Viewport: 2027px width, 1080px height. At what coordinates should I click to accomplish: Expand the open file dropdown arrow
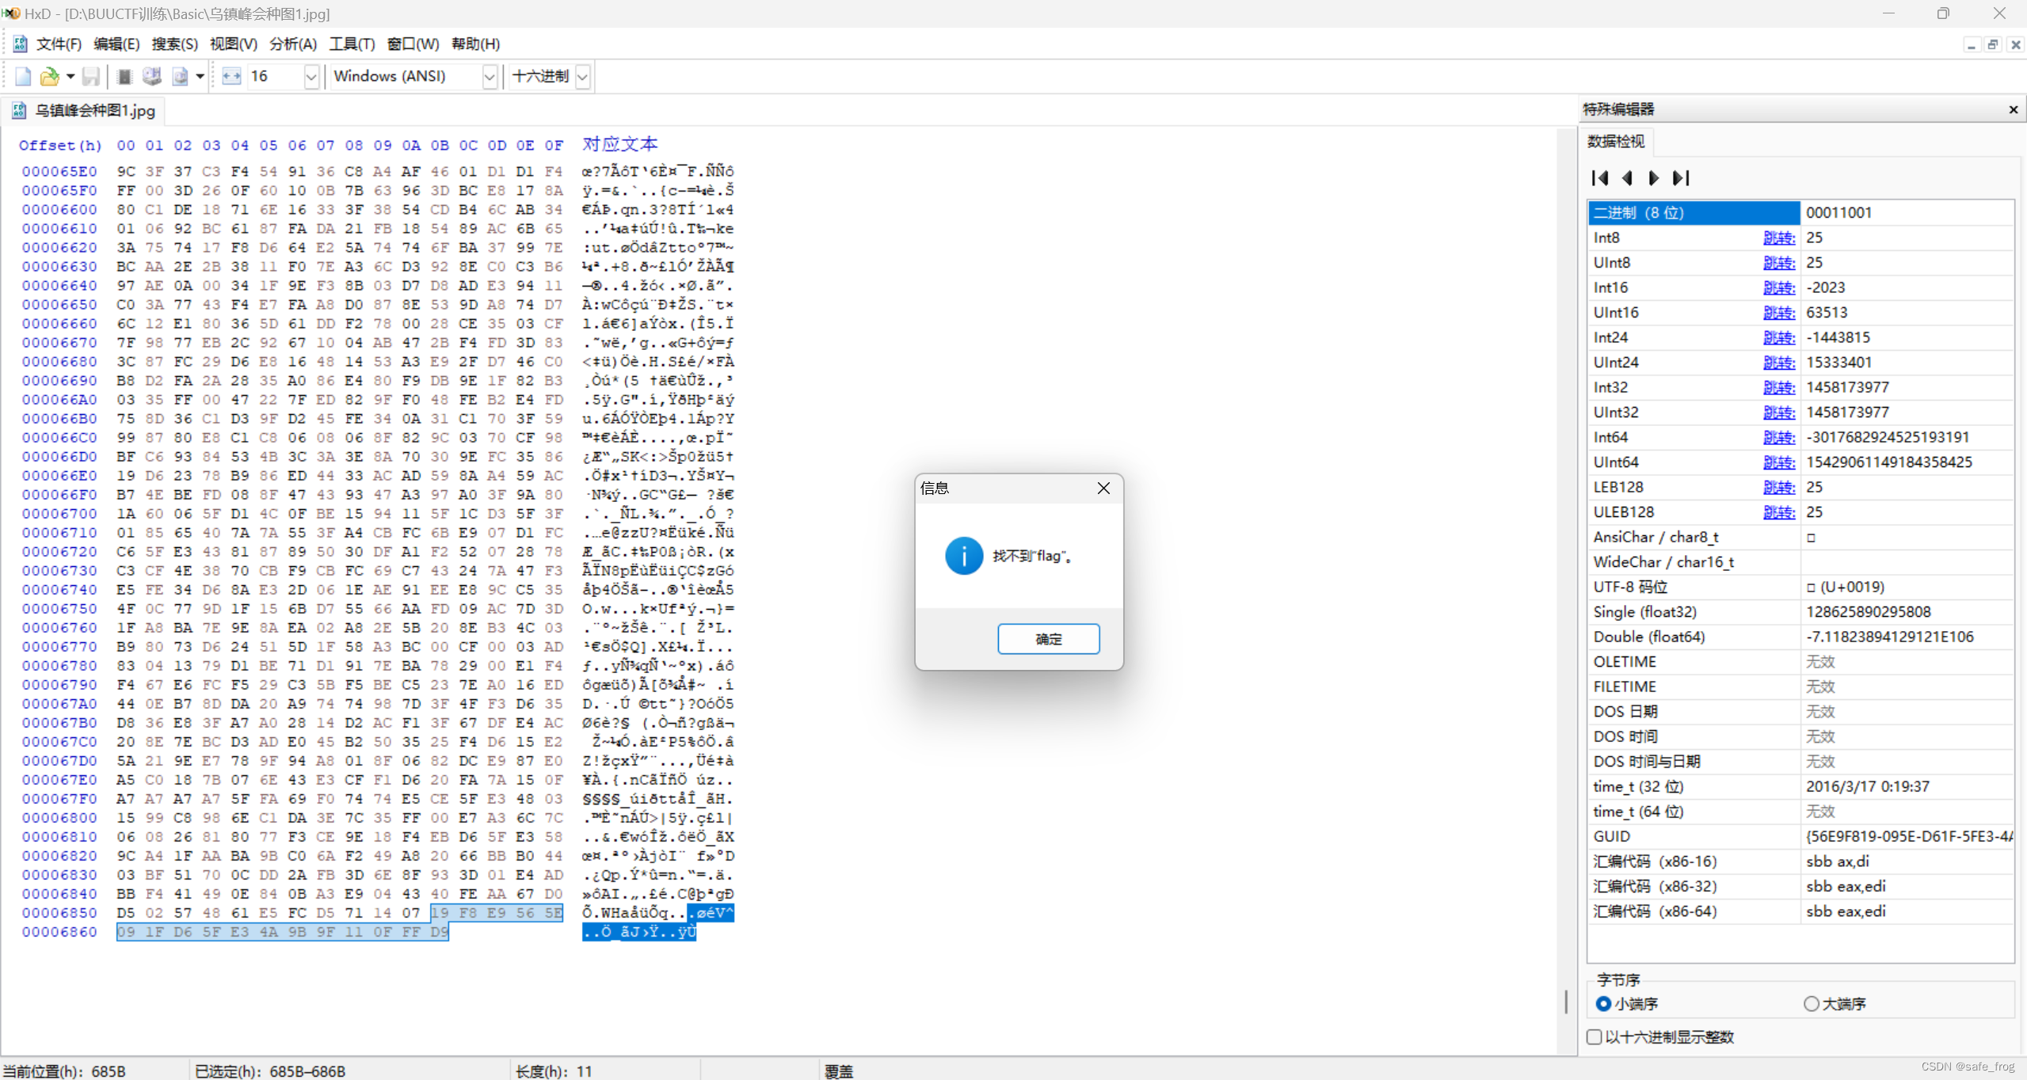point(70,77)
